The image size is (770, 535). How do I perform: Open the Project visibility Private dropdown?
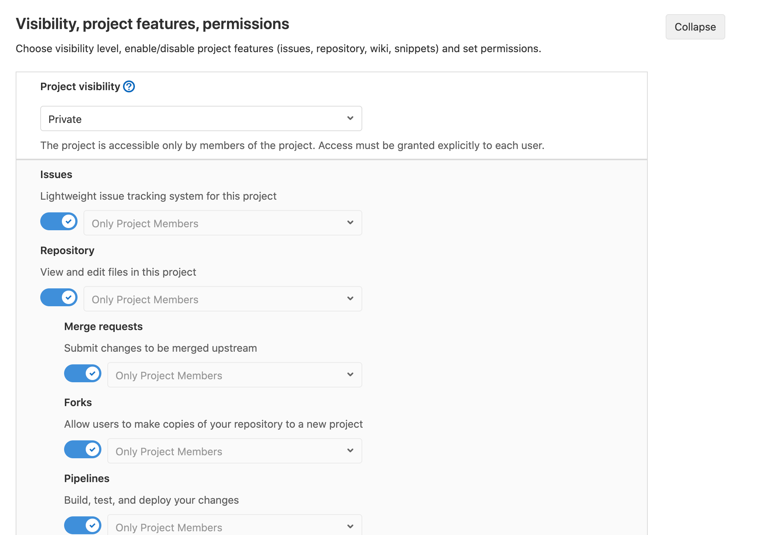(201, 118)
